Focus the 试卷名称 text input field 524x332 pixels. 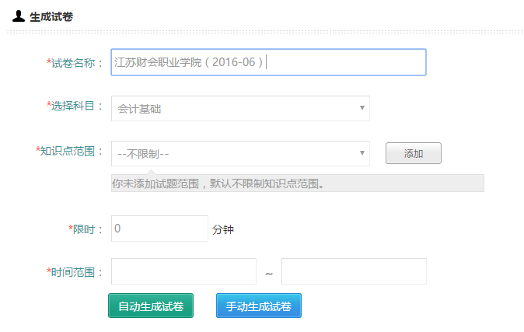(x=268, y=62)
